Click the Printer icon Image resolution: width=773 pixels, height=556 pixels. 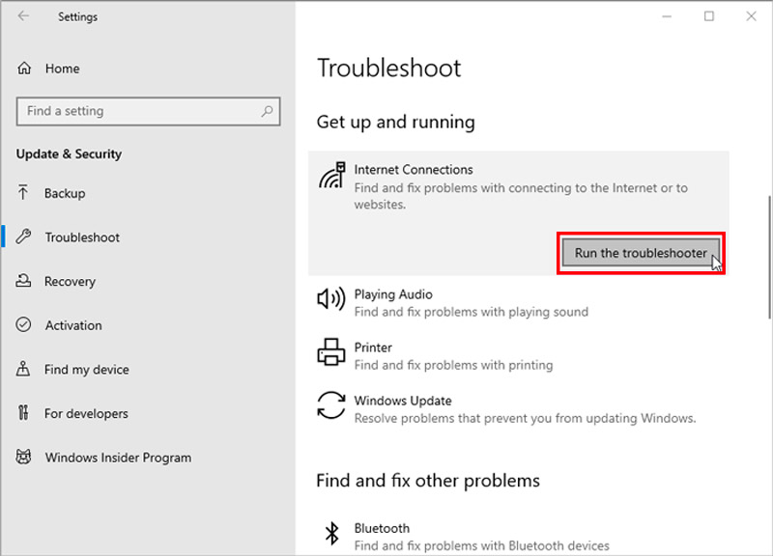click(x=331, y=353)
